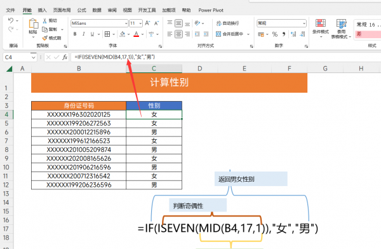The width and height of the screenshot is (381, 249).
Task: Increase decimal places
Action: (293, 34)
